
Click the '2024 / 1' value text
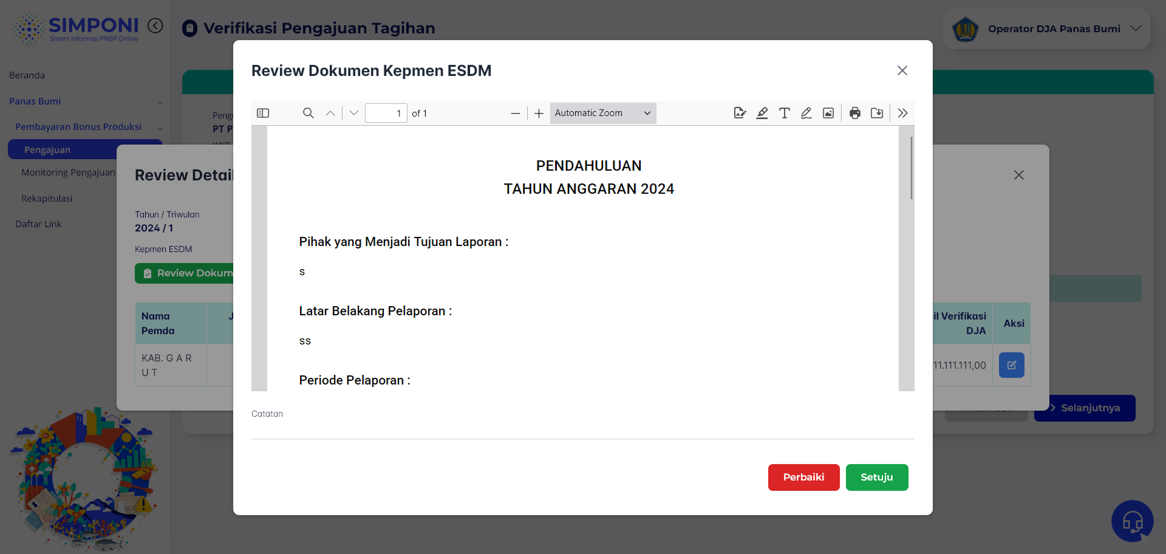pyautogui.click(x=154, y=228)
